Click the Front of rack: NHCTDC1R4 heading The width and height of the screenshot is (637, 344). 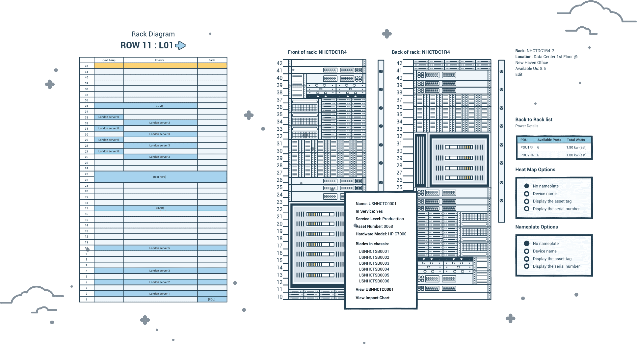(317, 52)
